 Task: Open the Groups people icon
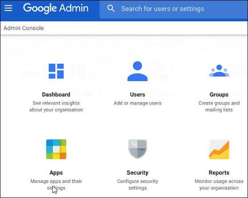click(219, 70)
